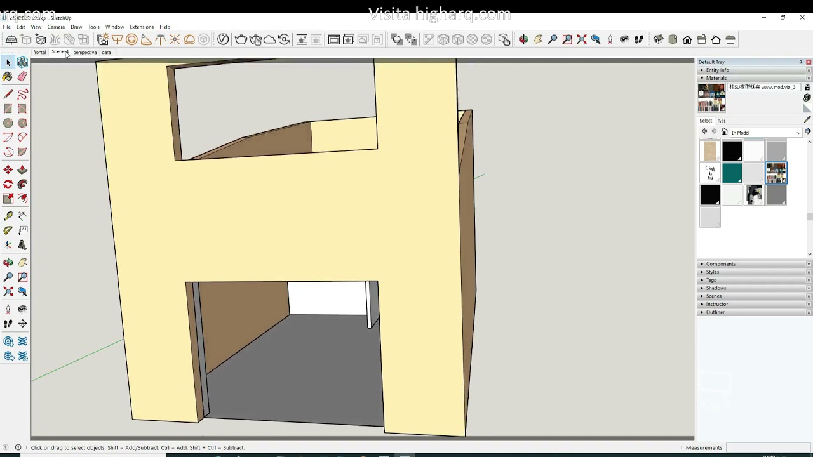The height and width of the screenshot is (457, 813).
Task: Pick the teal material swatch
Action: 732,173
